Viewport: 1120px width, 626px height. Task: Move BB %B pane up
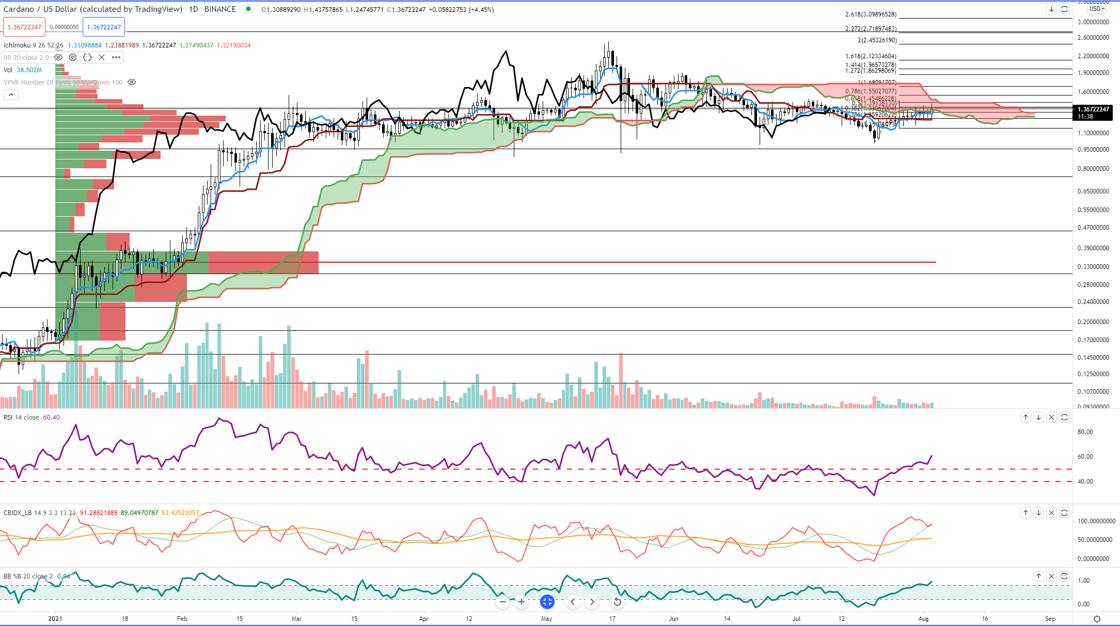(1038, 576)
